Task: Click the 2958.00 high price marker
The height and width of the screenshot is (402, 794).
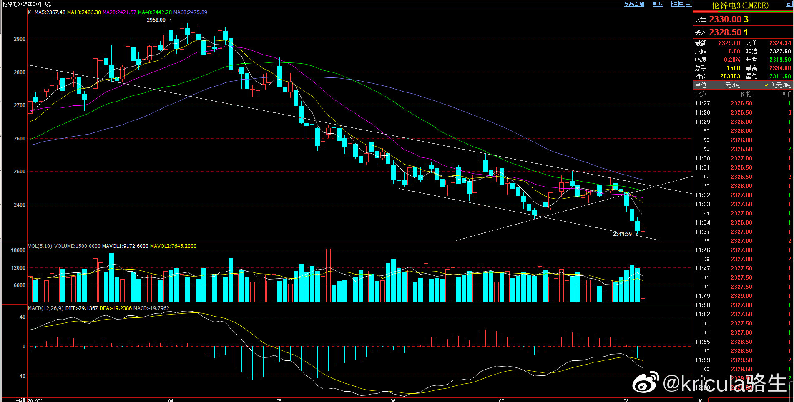Action: 156,20
